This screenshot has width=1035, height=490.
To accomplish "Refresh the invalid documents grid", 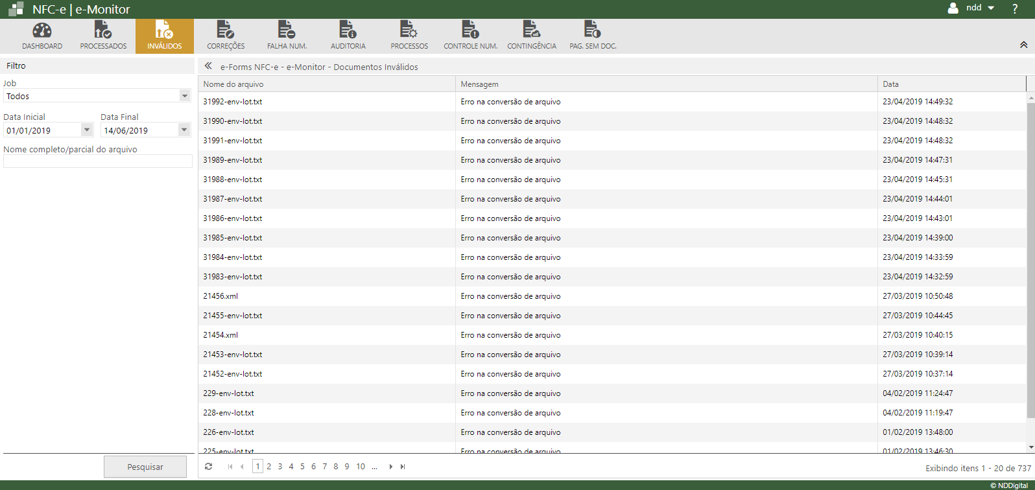I will [208, 467].
